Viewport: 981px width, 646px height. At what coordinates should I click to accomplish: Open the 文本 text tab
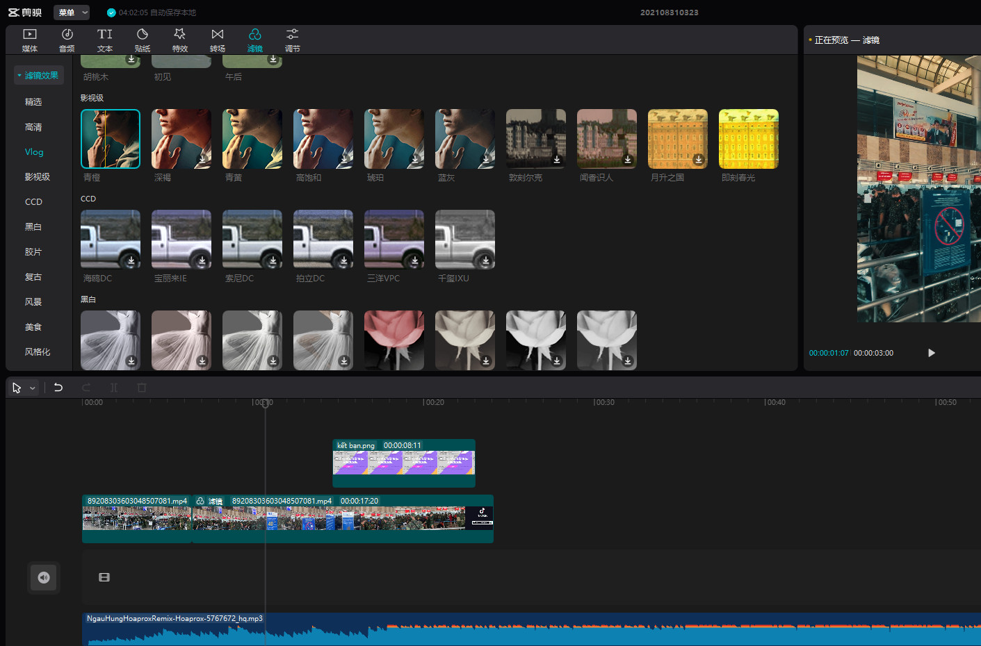tap(105, 40)
